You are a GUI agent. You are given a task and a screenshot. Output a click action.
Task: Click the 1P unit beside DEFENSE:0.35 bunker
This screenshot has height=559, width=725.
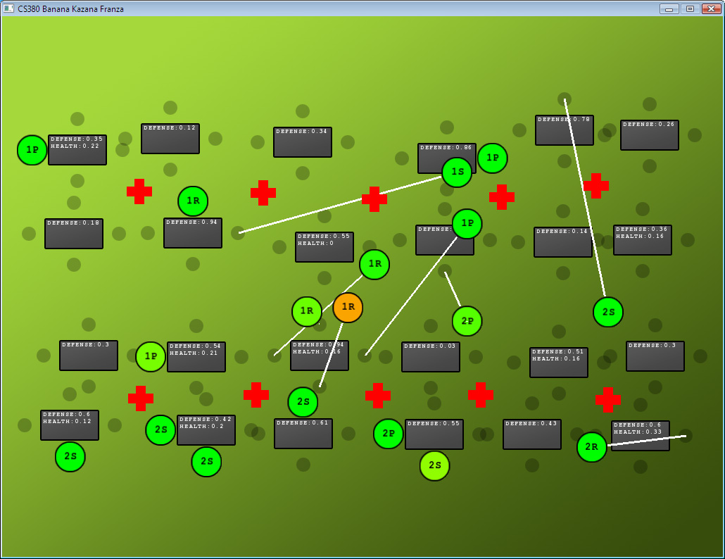(x=32, y=150)
